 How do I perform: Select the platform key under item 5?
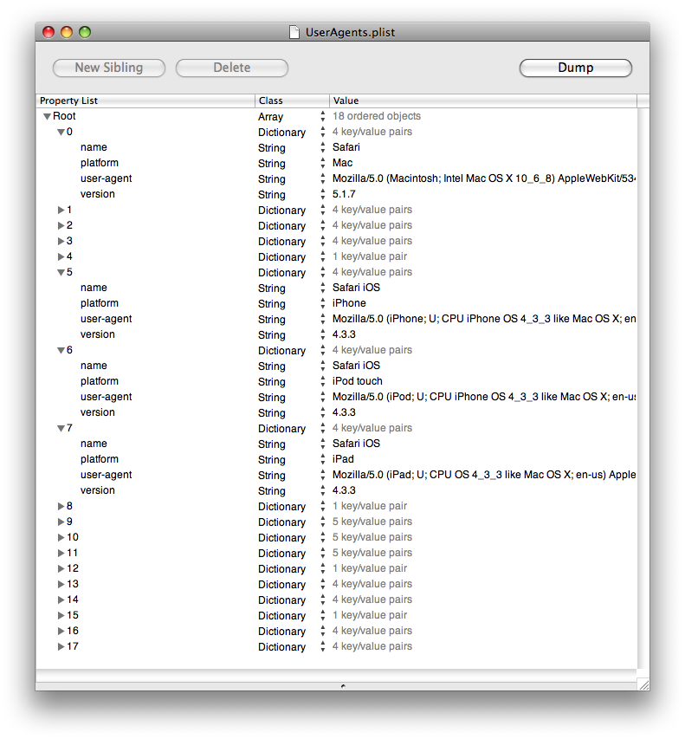pos(100,303)
